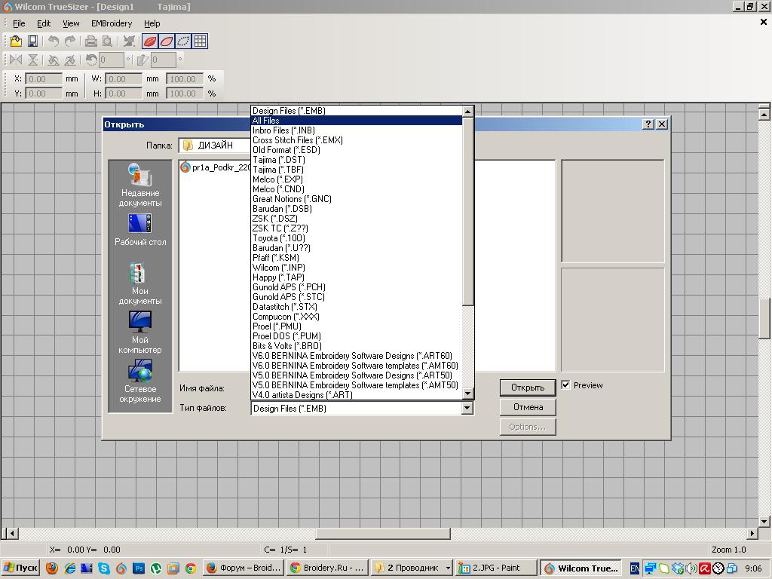
Task: Open Недавние документы in the places sidebar
Action: tap(140, 185)
